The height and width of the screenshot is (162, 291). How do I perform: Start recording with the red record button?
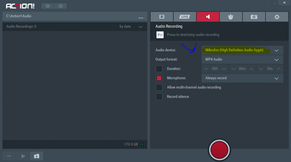point(219,150)
